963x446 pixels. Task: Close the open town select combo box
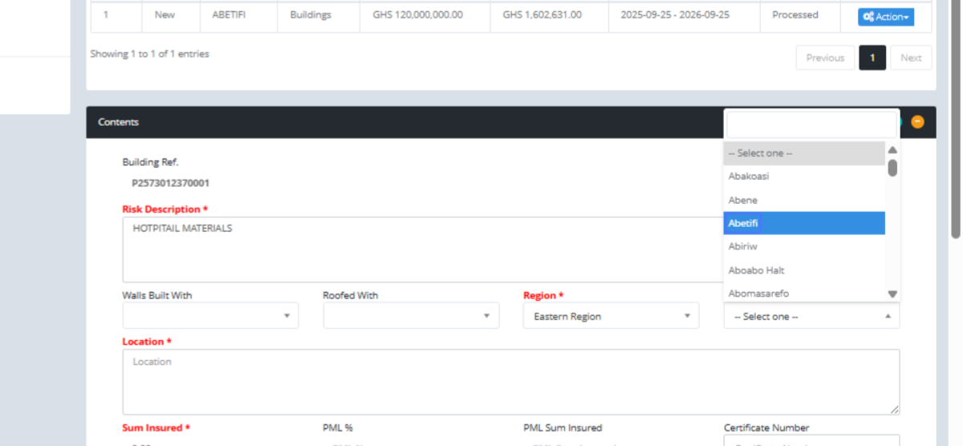(x=811, y=317)
